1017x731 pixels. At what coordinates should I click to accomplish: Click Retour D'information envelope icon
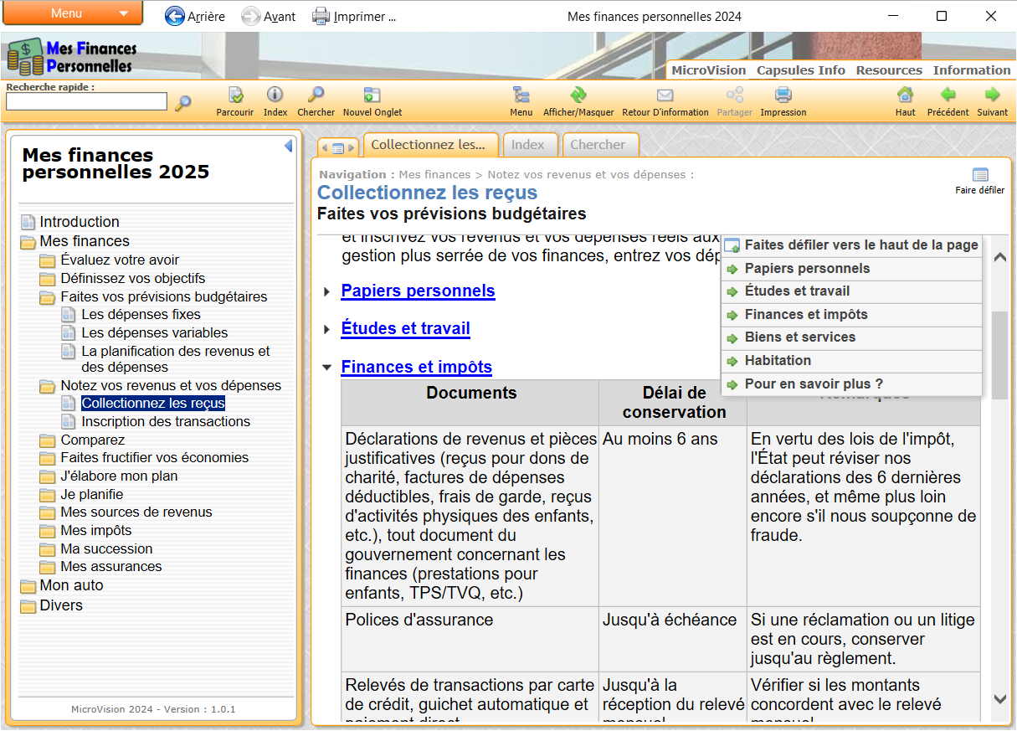(x=665, y=95)
